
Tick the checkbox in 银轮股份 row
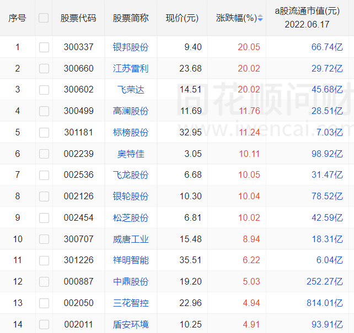pos(44,196)
